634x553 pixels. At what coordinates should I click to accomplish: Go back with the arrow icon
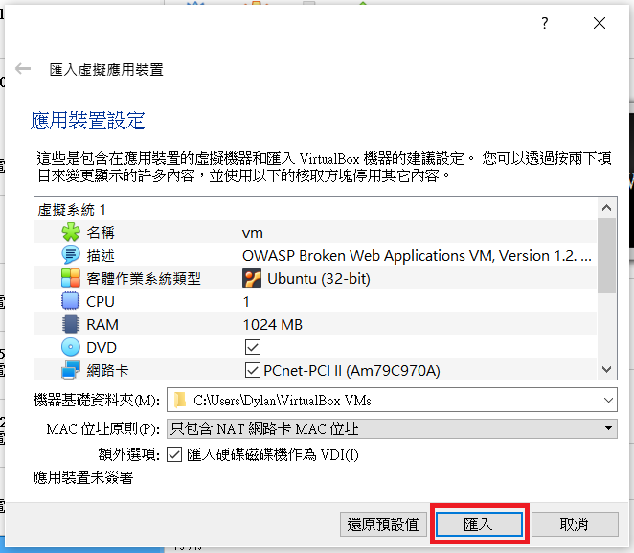(23, 69)
